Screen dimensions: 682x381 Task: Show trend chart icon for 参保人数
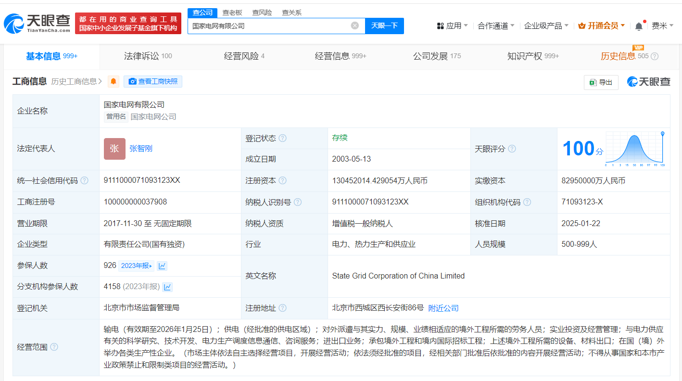tap(162, 266)
